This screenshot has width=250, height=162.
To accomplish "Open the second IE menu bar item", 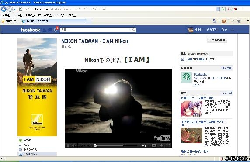I will pos(18,15).
